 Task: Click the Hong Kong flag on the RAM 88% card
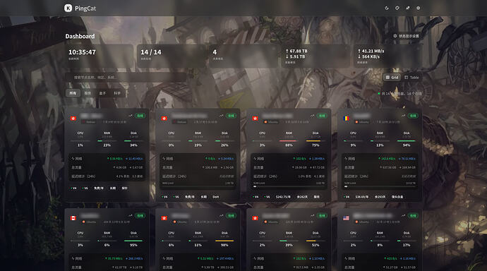255,119
